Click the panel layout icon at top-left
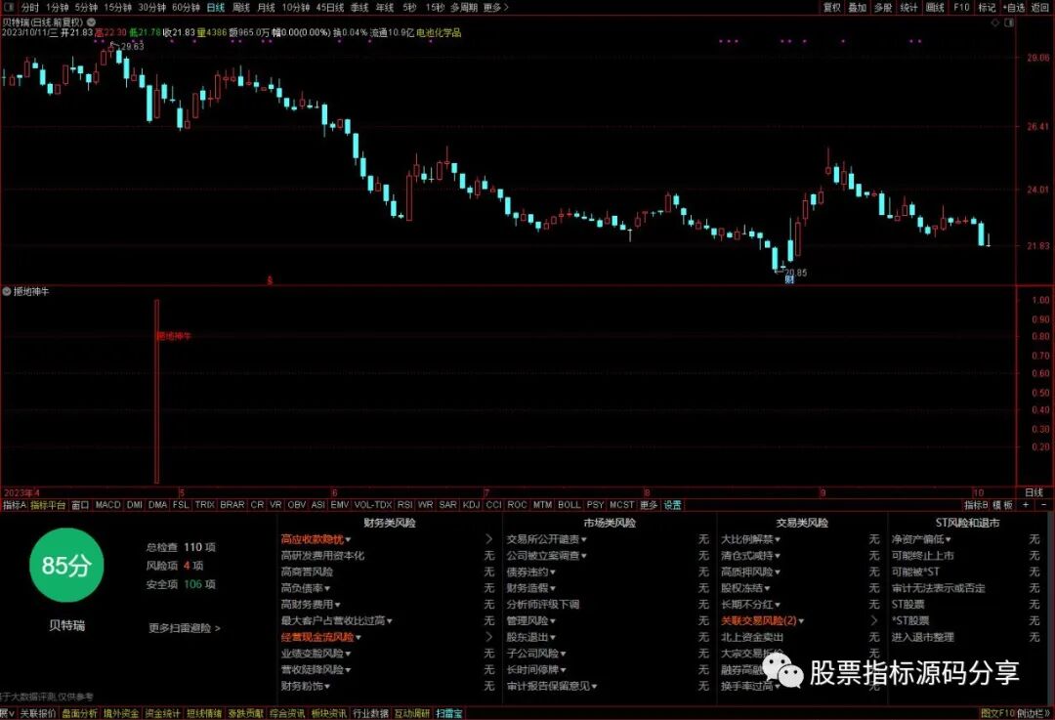 [7, 8]
